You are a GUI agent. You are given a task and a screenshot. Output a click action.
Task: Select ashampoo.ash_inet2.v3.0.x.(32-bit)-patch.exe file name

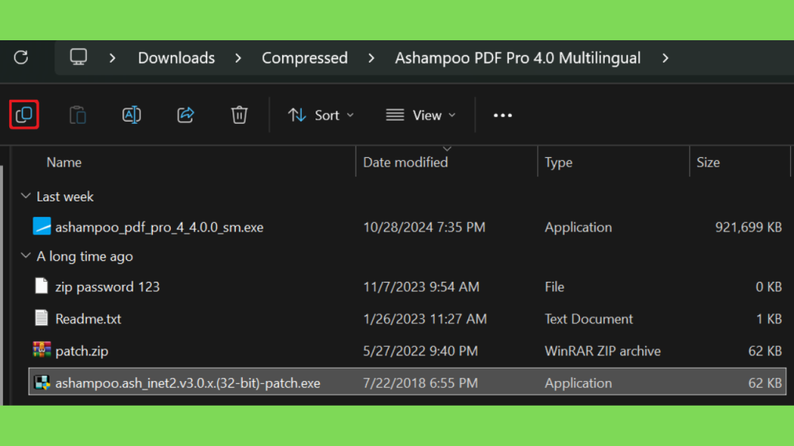tap(188, 383)
